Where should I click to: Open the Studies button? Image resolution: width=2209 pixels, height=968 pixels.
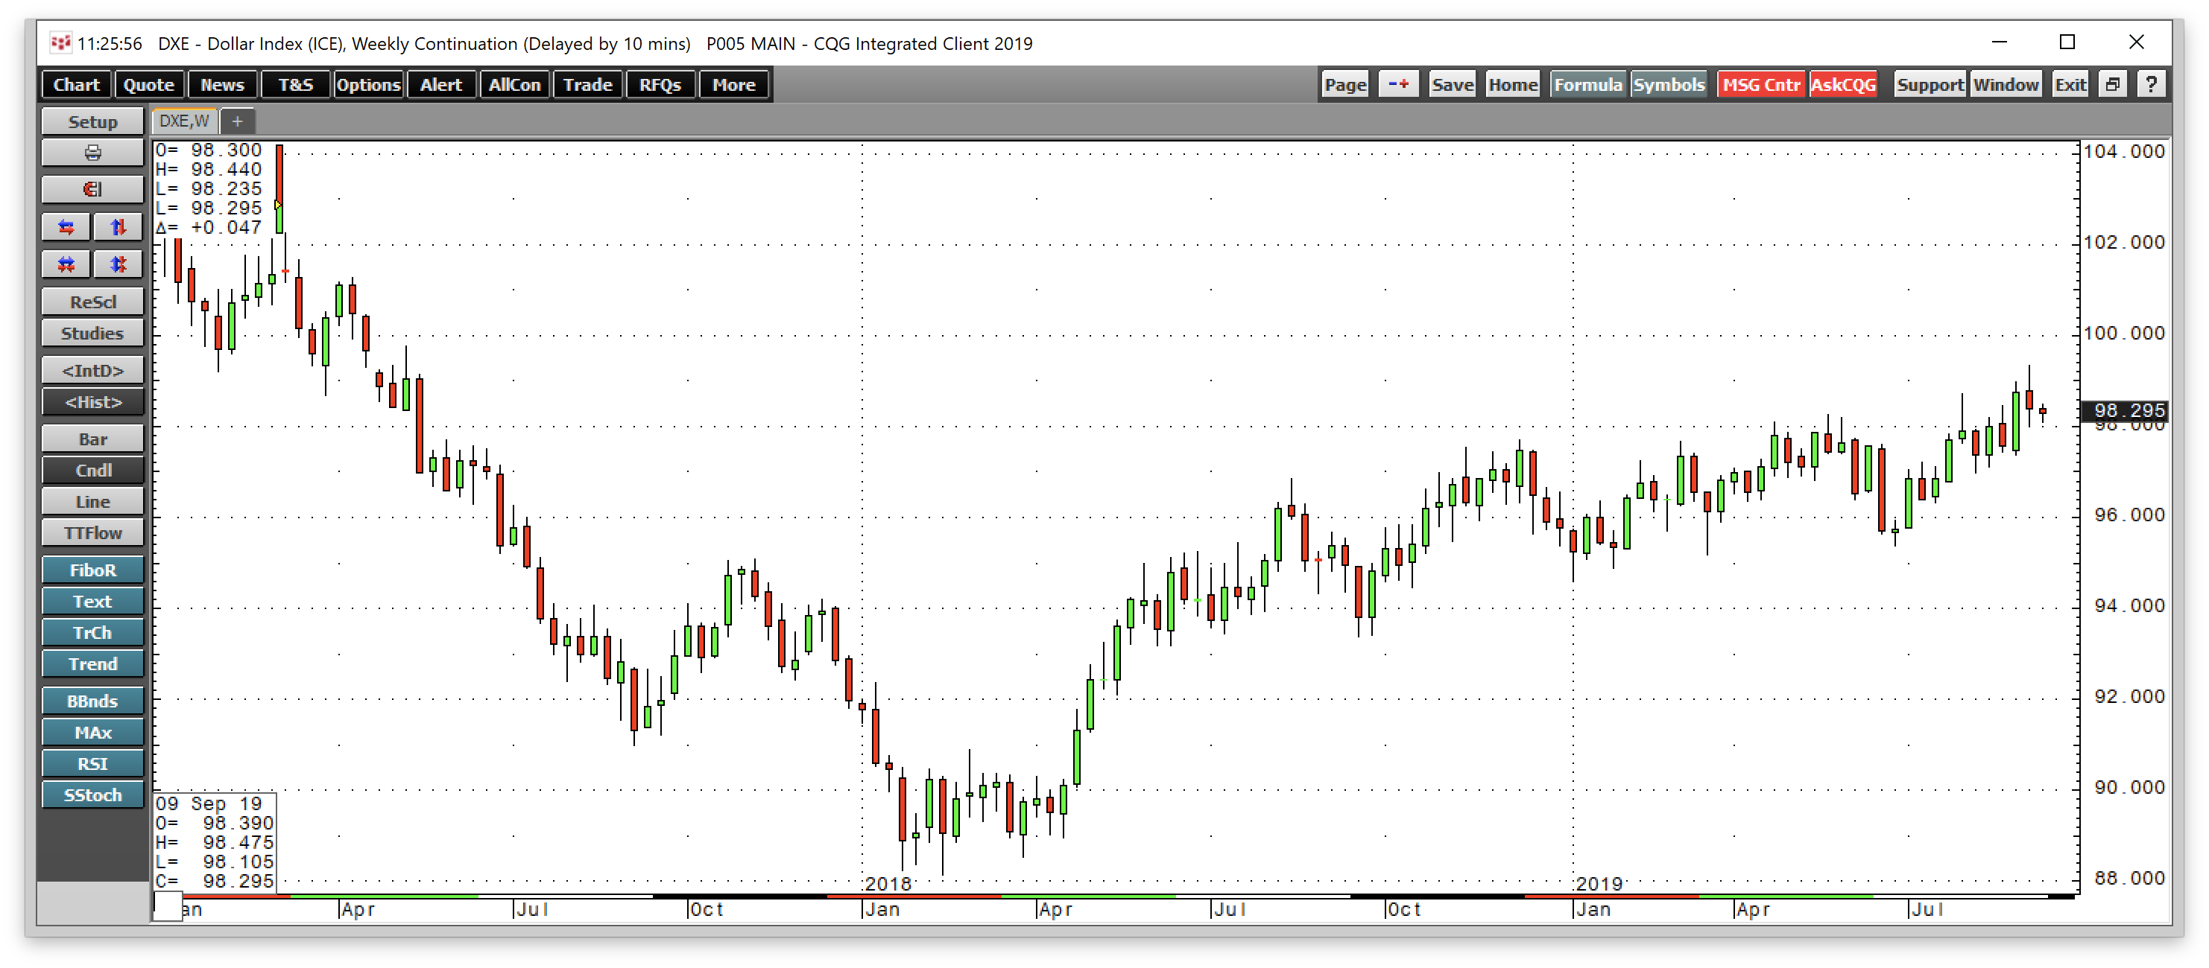click(x=92, y=334)
